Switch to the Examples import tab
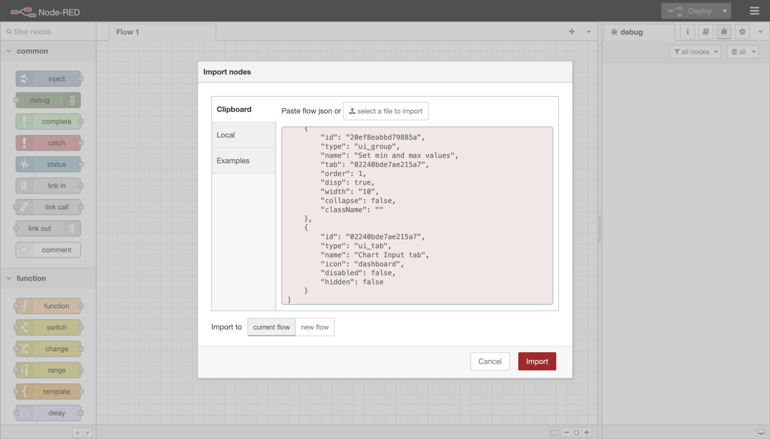The image size is (770, 439). (243, 161)
